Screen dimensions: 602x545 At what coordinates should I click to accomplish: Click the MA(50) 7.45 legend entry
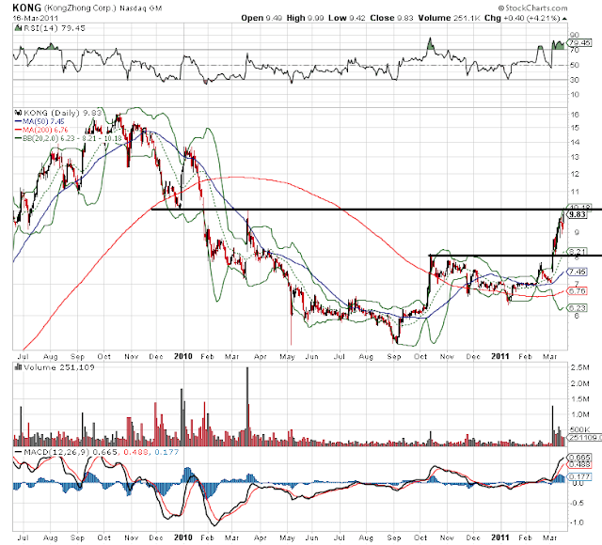40,121
